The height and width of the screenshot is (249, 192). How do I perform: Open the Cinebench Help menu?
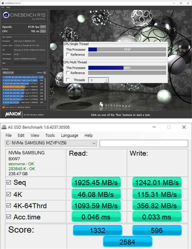[8, 7]
